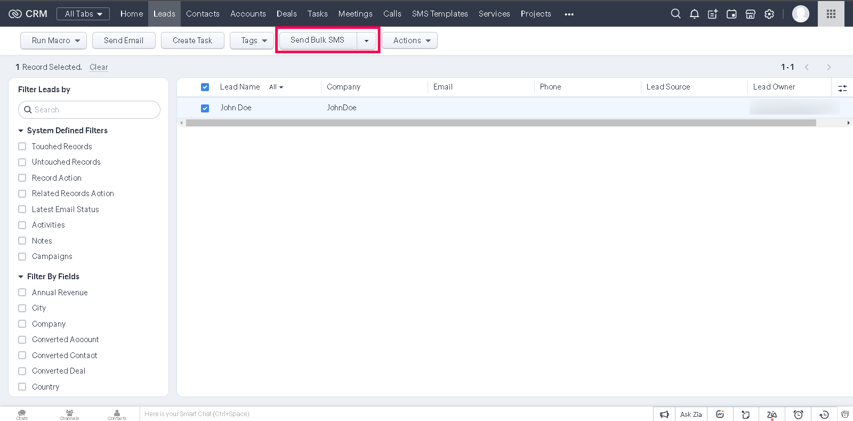Screen dimensions: 853x421
Task: Check the Annual Revenue field filter
Action: click(22, 293)
